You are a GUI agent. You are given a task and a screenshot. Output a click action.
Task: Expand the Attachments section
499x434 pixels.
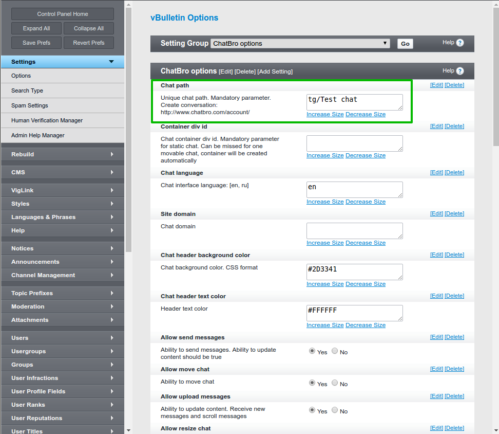(x=63, y=320)
